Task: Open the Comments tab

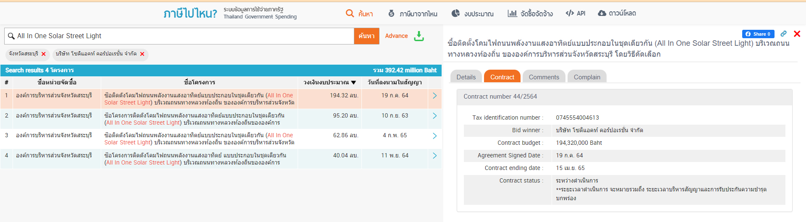Action: coord(544,77)
